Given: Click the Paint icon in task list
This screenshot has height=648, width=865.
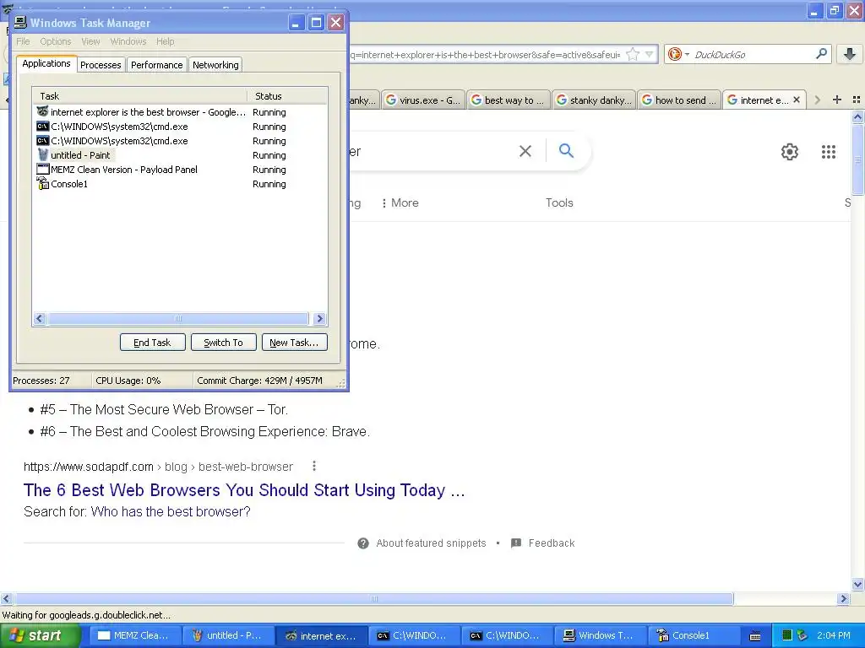Looking at the screenshot, I should coord(42,155).
